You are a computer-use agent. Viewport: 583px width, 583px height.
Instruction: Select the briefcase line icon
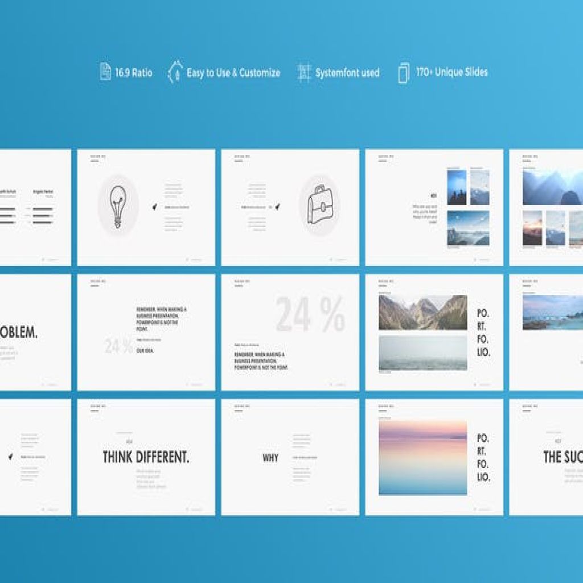pos(320,205)
